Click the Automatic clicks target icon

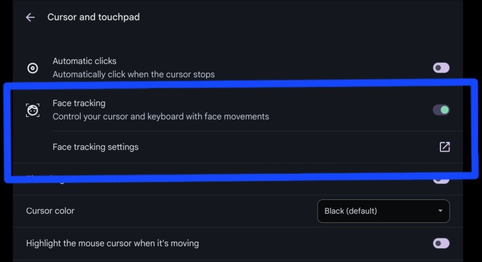click(x=33, y=68)
